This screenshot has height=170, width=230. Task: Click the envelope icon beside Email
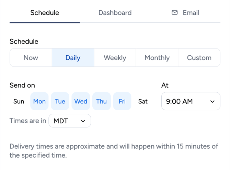coord(174,12)
